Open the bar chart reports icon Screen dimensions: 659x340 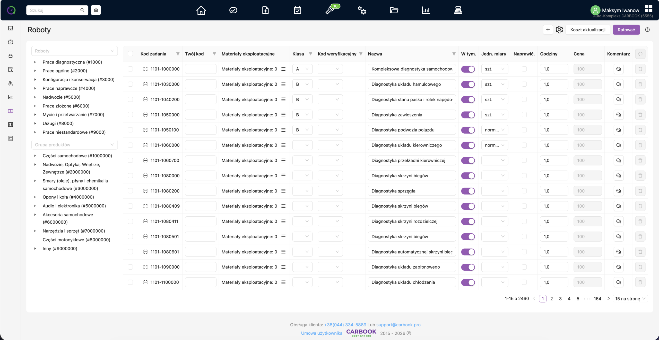(426, 10)
